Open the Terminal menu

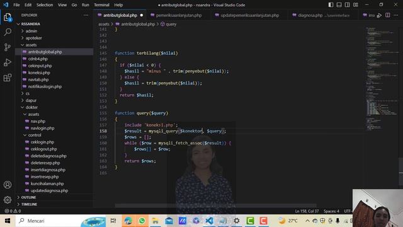point(101,5)
